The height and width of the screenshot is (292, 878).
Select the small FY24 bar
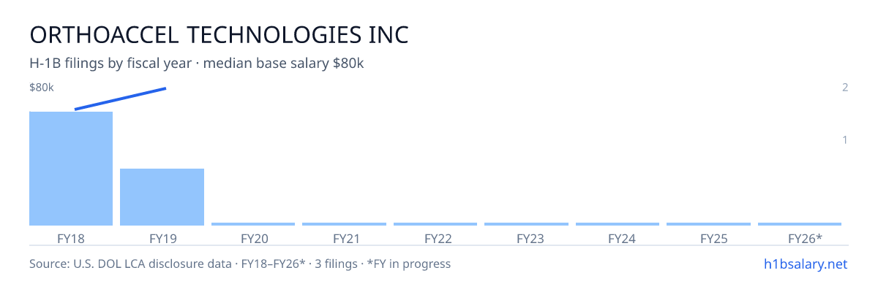pyautogui.click(x=618, y=224)
